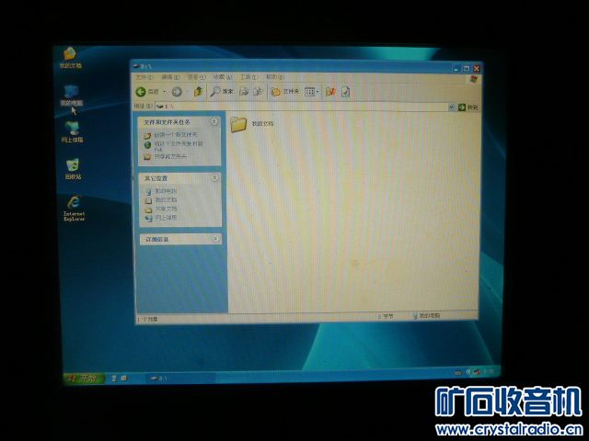Click the Move To toolbar icon
This screenshot has width=589, height=441.
244,91
